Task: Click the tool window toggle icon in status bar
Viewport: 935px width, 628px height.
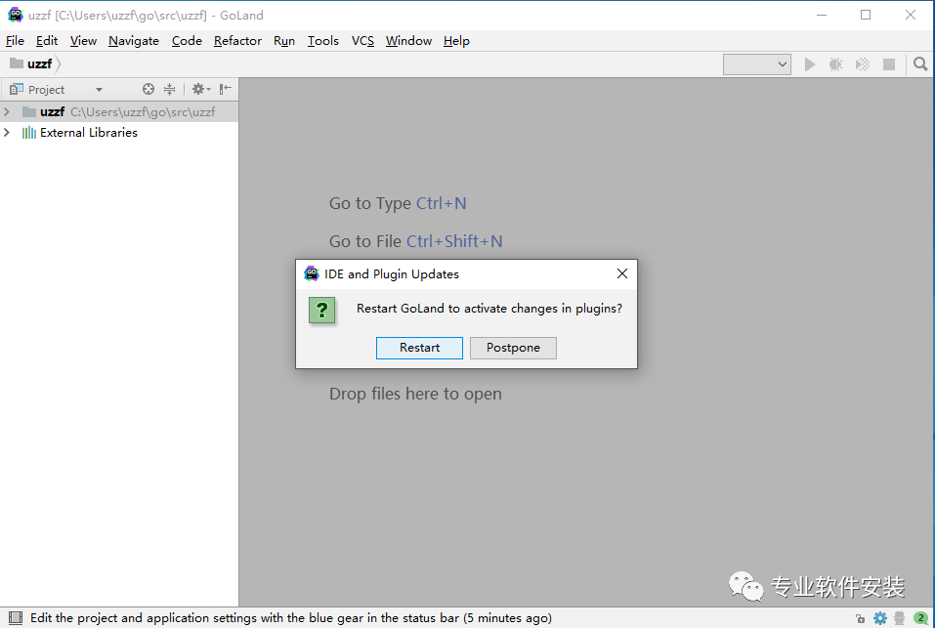Action: click(16, 618)
